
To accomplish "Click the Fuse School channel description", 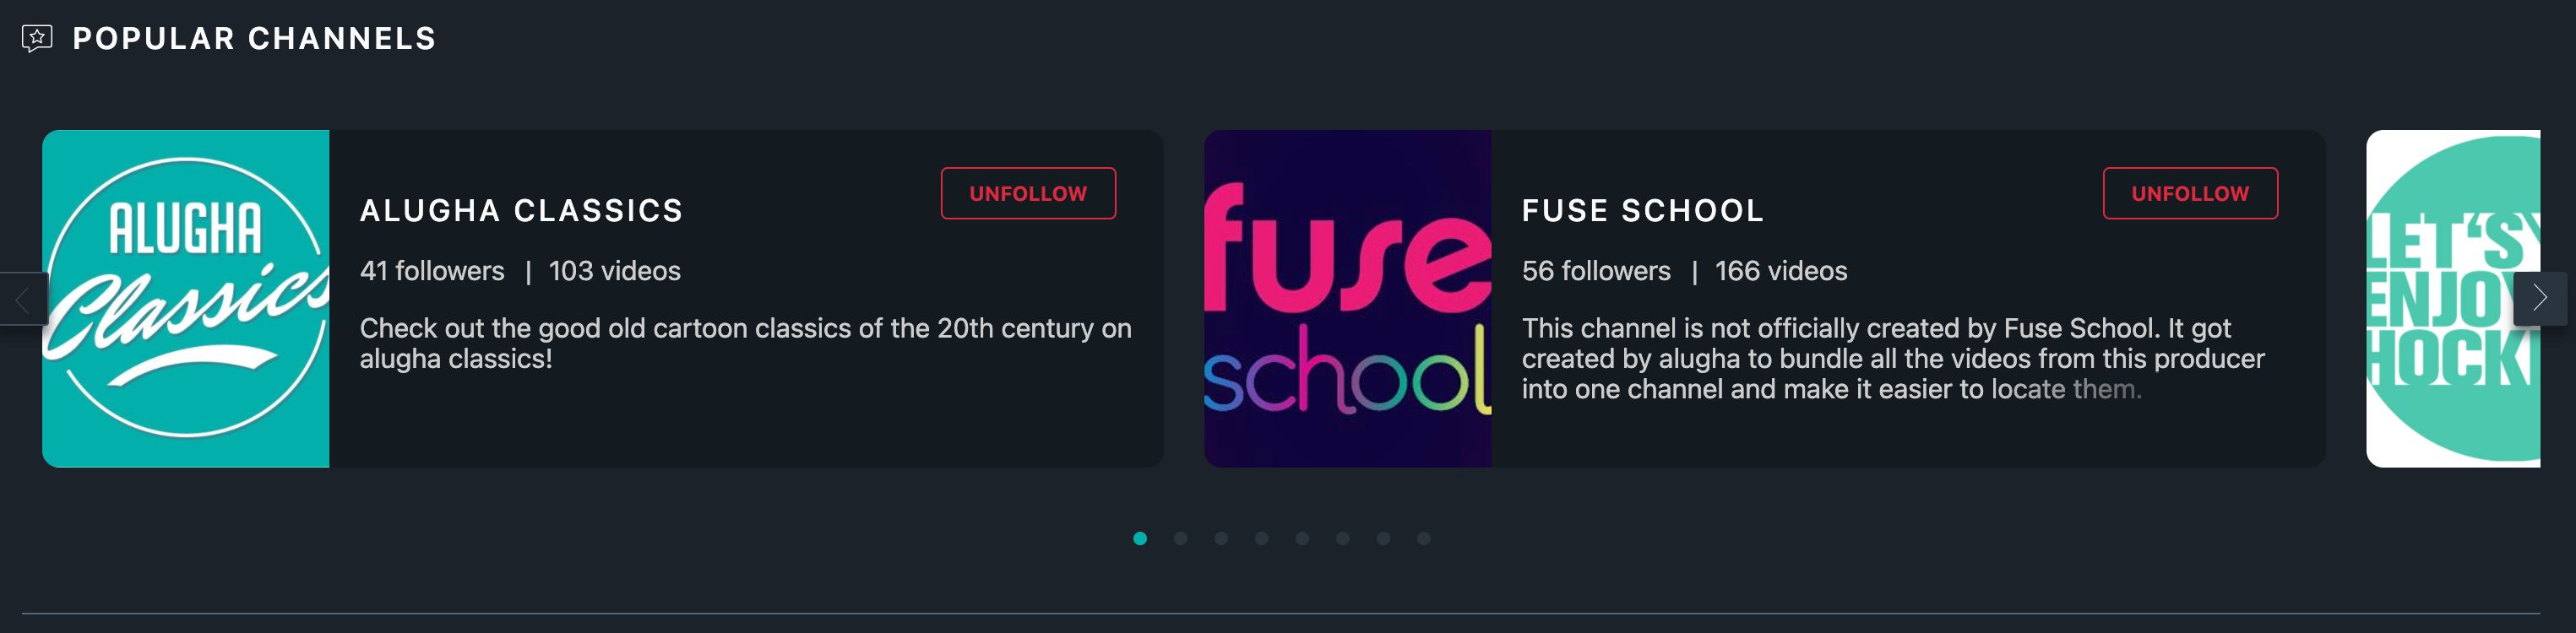I will pyautogui.click(x=1893, y=358).
